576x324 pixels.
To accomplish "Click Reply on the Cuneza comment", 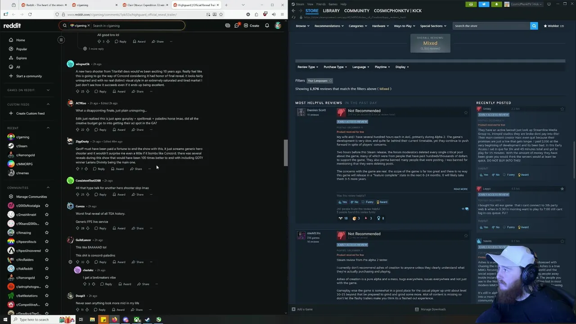I will (100, 228).
